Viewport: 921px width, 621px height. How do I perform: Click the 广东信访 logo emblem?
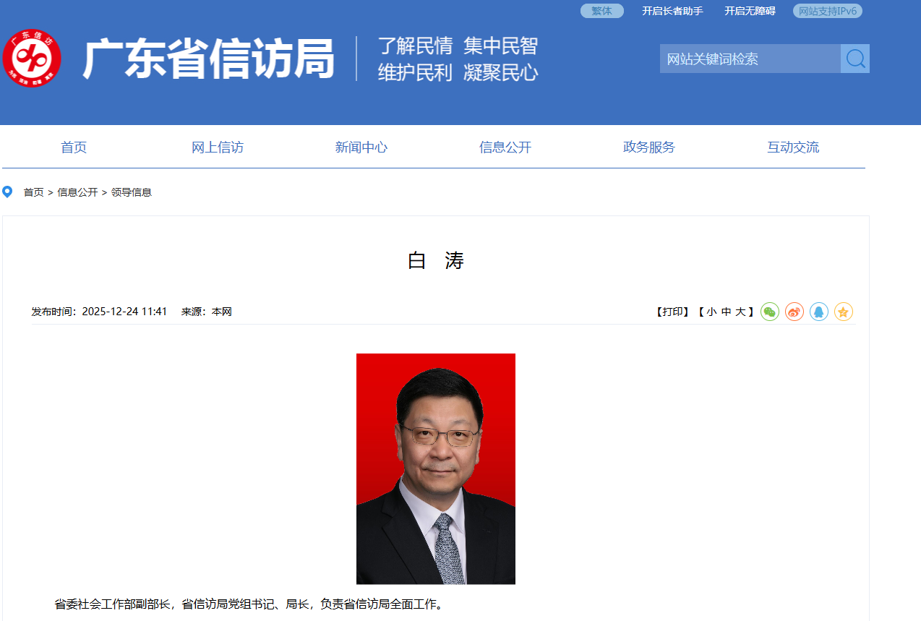coord(32,58)
